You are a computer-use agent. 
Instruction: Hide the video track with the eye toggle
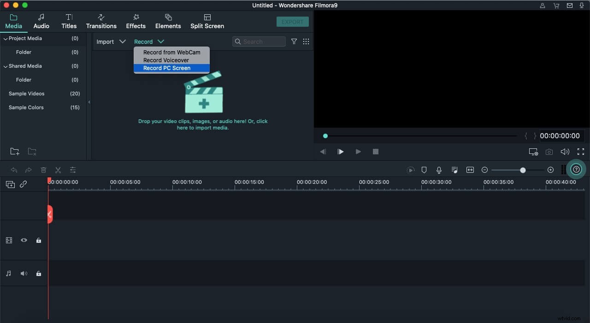24,240
